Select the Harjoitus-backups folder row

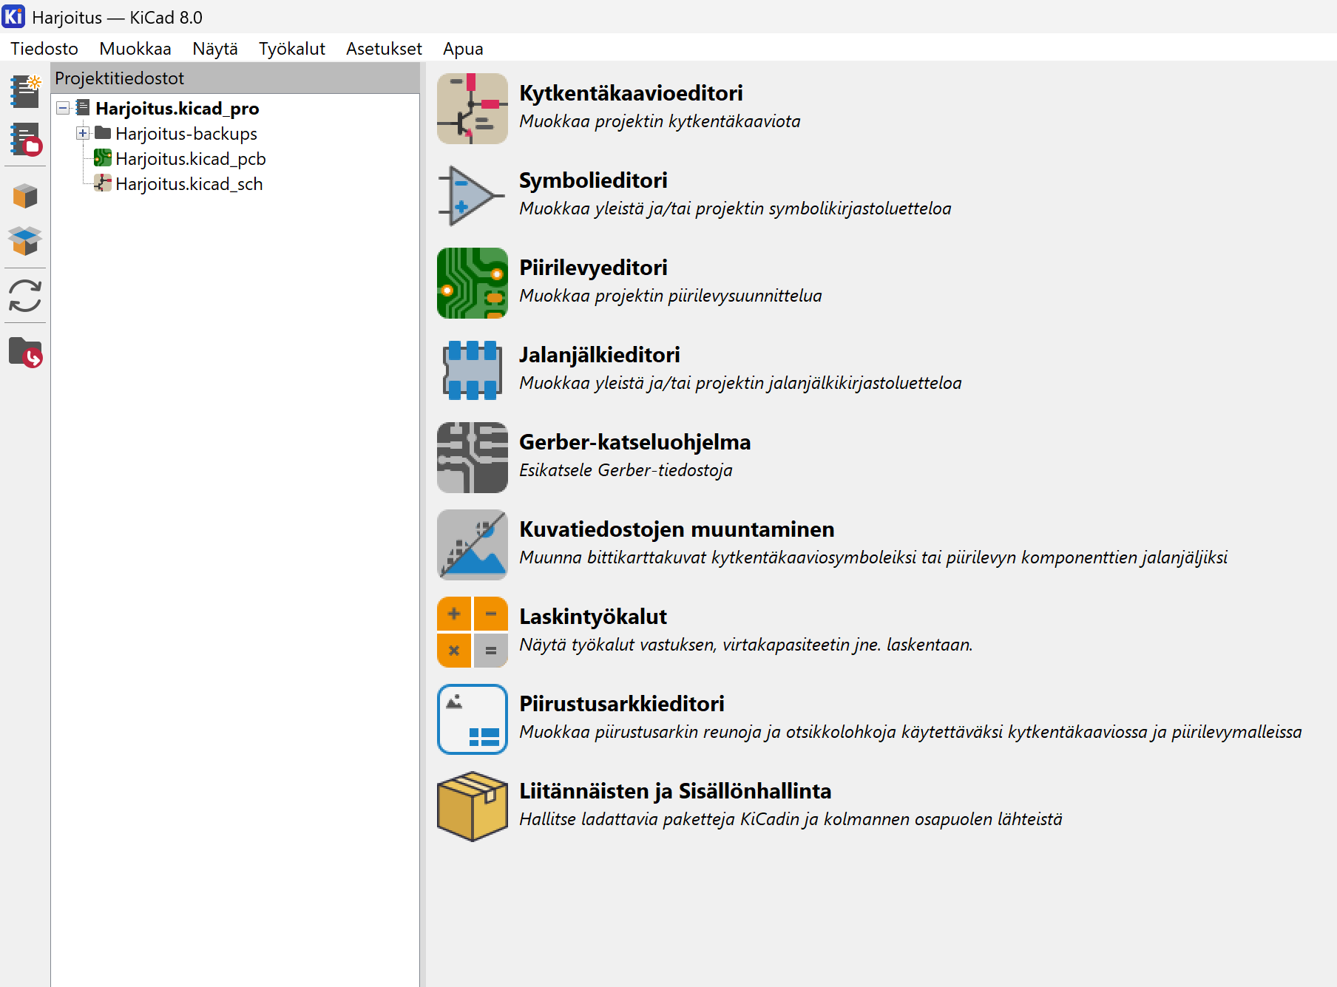point(186,134)
